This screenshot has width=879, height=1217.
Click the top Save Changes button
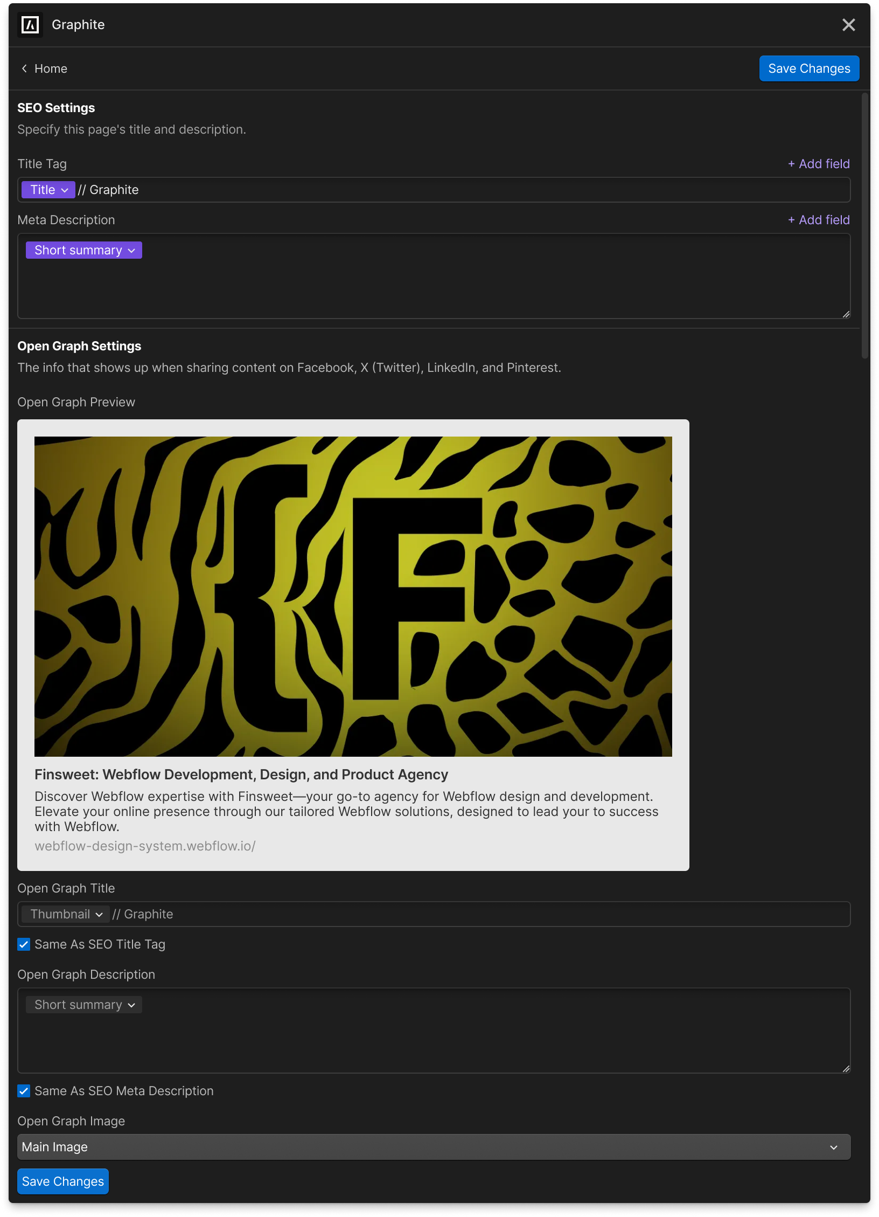[809, 68]
